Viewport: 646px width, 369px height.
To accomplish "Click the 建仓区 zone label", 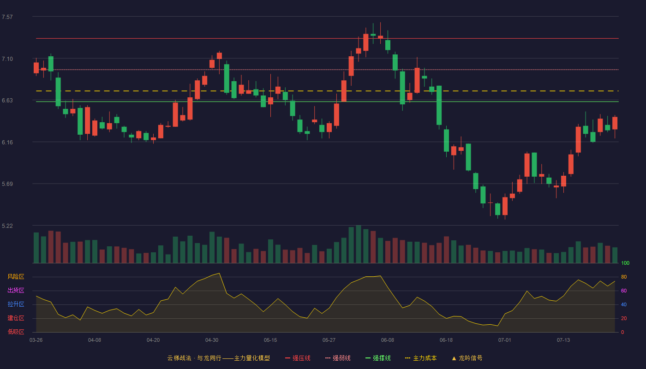I will pos(16,318).
